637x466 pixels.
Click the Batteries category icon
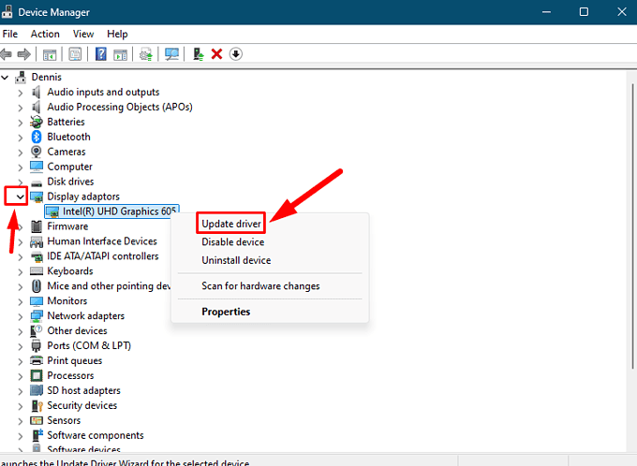pyautogui.click(x=37, y=122)
